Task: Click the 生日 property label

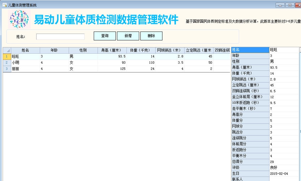Action: (250, 174)
